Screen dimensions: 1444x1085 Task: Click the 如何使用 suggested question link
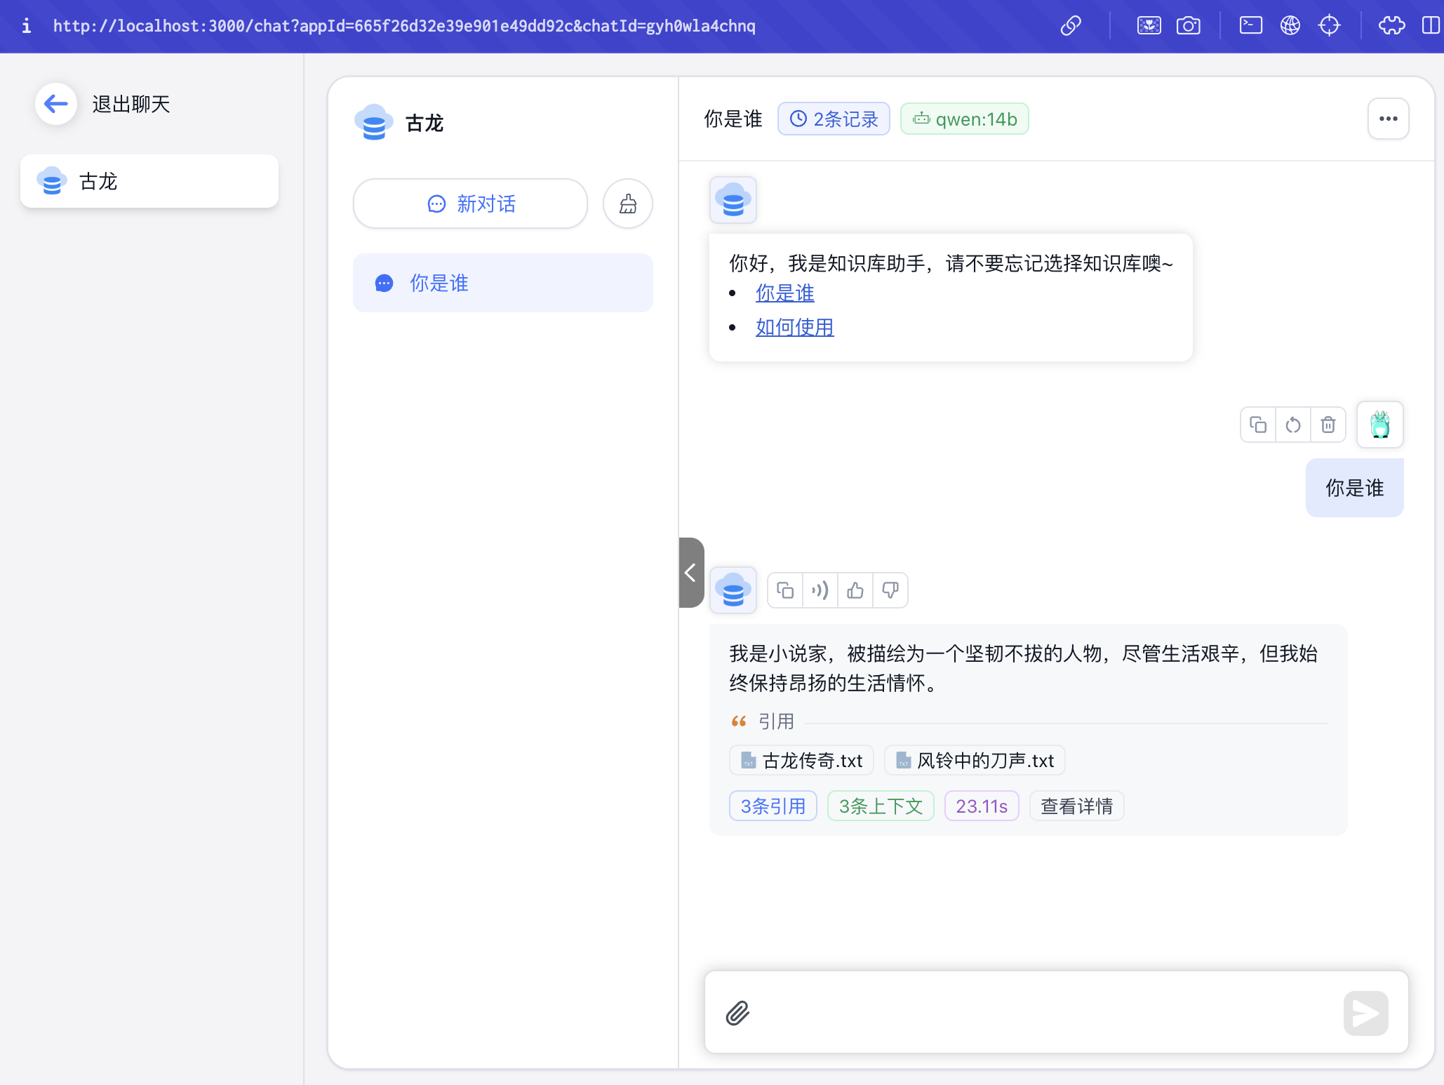tap(794, 327)
